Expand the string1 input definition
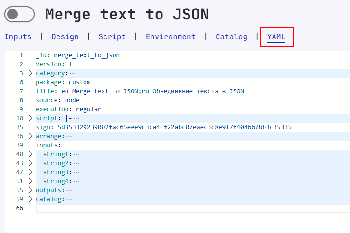This screenshot has width=350, height=233. click(x=31, y=154)
